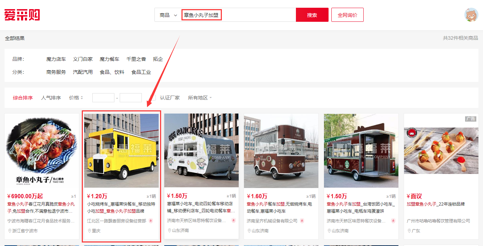This screenshot has height=246, width=483.
Task: Click the location pin icon next to 广东
Action: pyautogui.click(x=409, y=231)
